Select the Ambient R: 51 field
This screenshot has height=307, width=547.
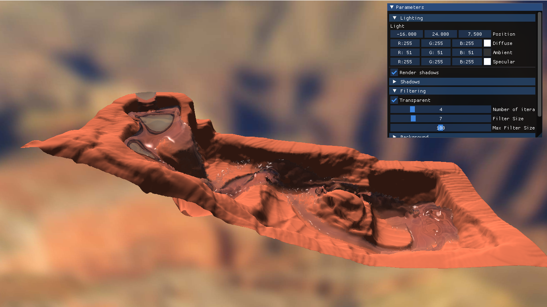point(405,53)
